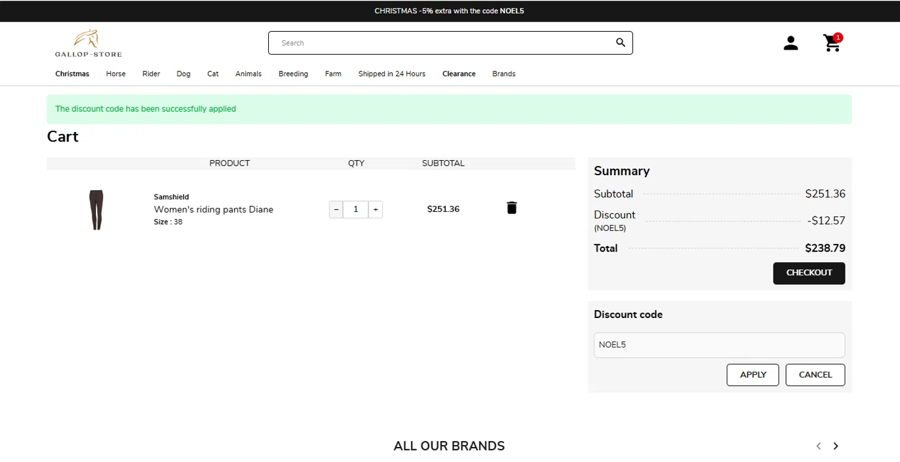Open the shopping cart icon

click(x=832, y=43)
